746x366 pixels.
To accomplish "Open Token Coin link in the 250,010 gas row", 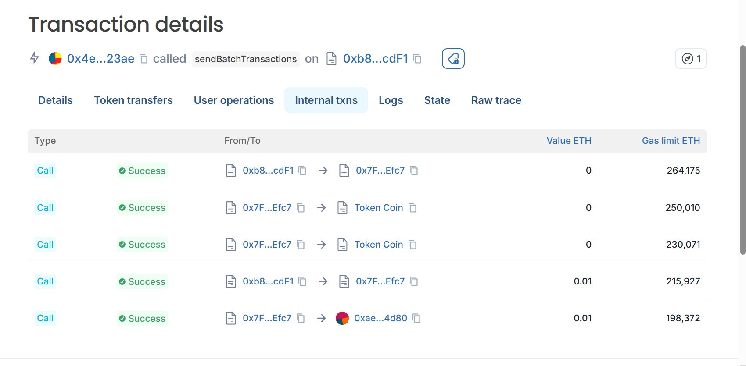I will [x=379, y=208].
